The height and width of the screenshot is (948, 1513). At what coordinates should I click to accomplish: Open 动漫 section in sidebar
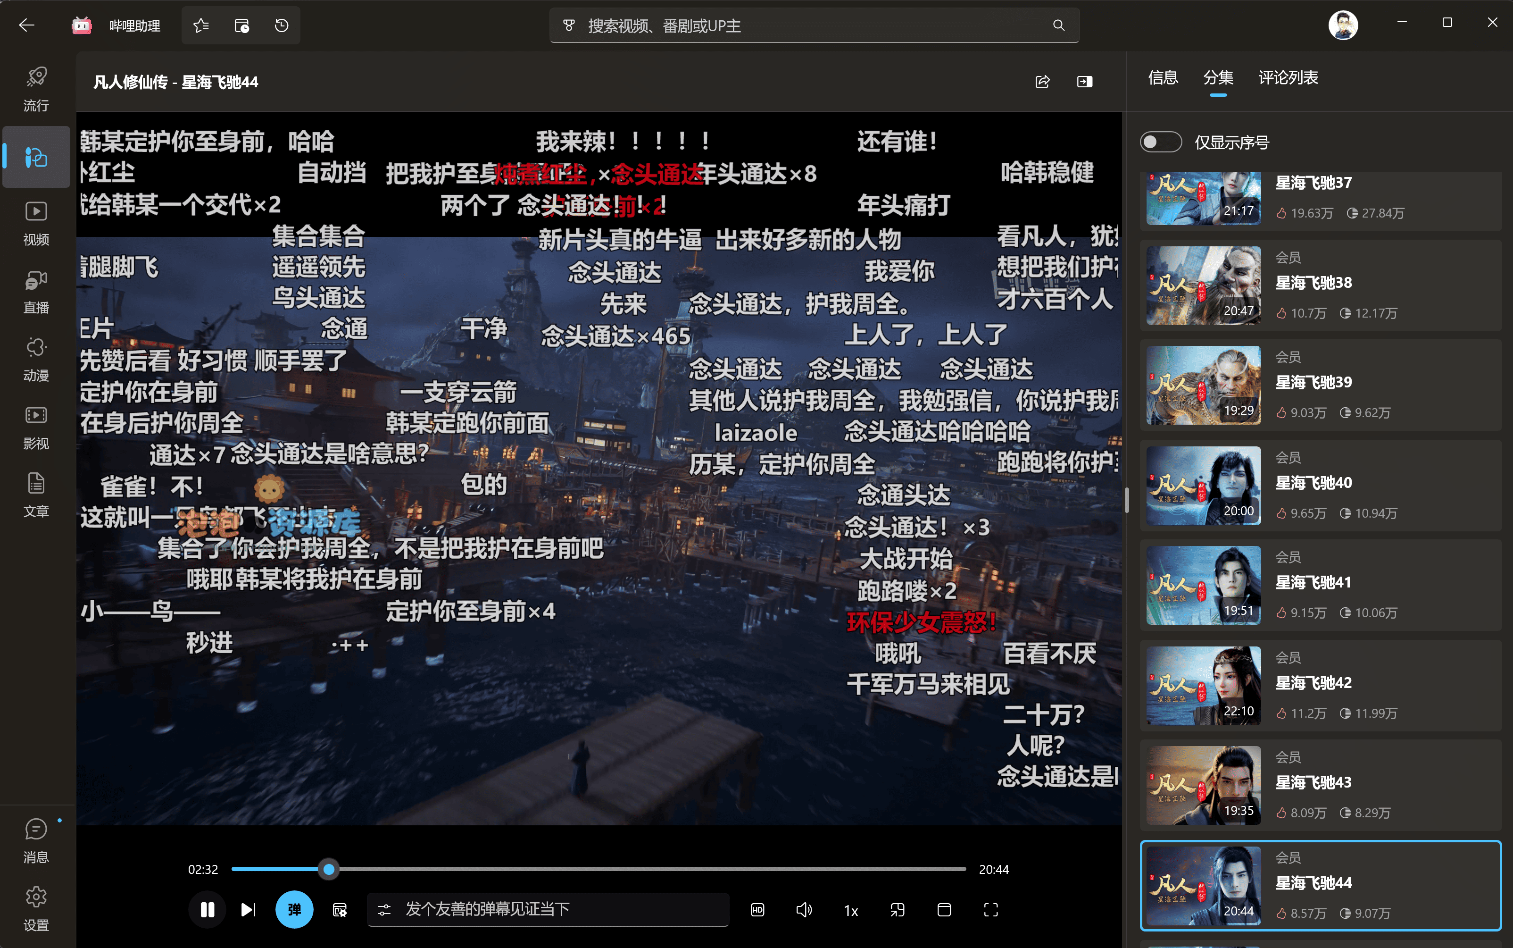[36, 359]
